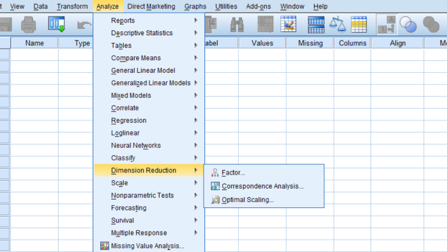Click the grayed Insert Cases icon
447x252 pixels.
click(266, 24)
